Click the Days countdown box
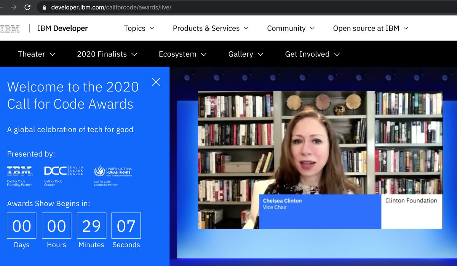 (22, 226)
